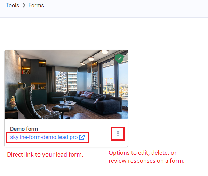208x176 pixels.
Task: Click the chevron separator between Tools and Forms
Action: (24, 6)
